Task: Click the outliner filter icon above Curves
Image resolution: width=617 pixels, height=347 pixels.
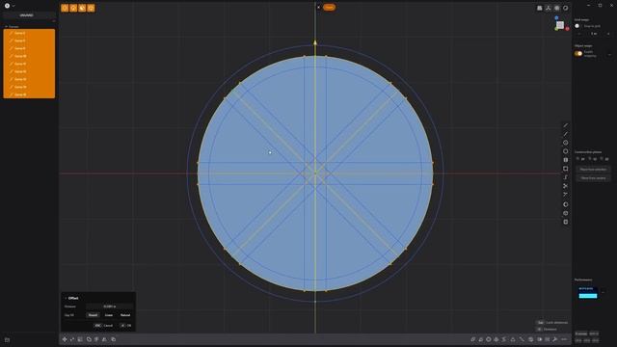Action: (x=54, y=21)
